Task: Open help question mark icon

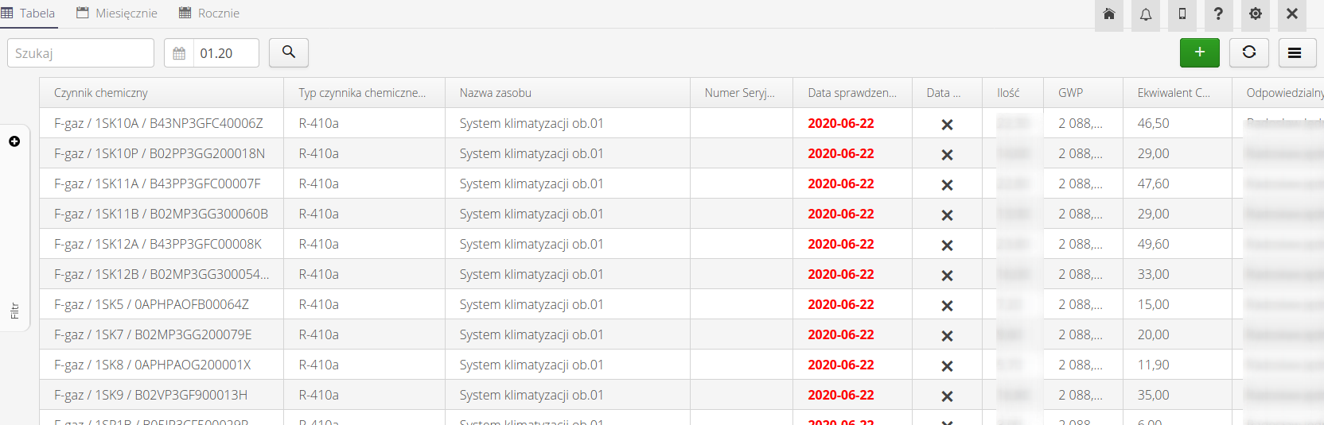Action: click(1218, 14)
